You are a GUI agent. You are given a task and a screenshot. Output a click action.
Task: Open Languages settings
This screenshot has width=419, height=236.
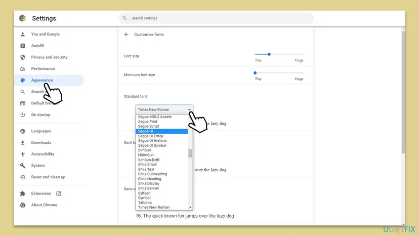pyautogui.click(x=41, y=131)
